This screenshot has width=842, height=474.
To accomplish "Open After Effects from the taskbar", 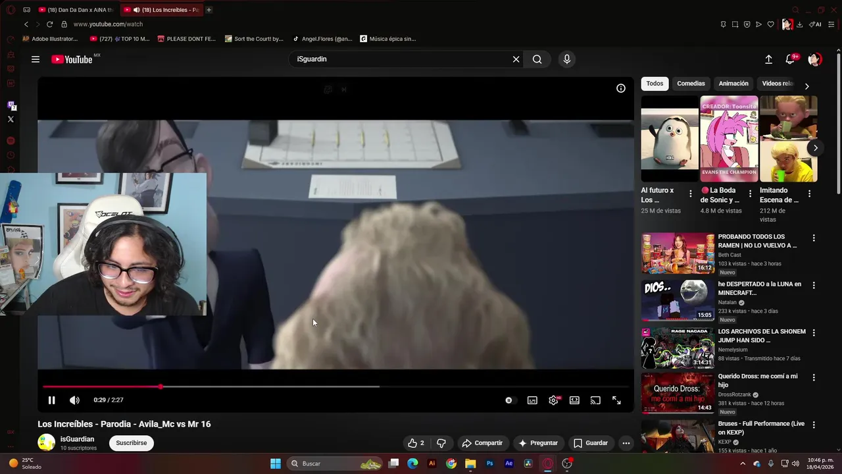I will 509,463.
